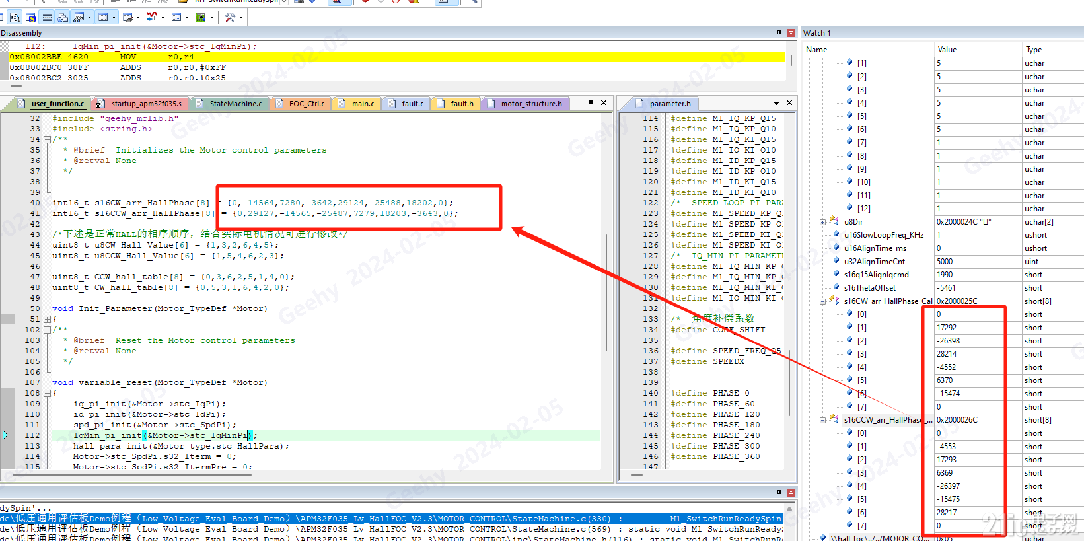This screenshot has height=541, width=1084.
Task: Click the Disassembly panel vertical scrollbar
Action: 791,61
